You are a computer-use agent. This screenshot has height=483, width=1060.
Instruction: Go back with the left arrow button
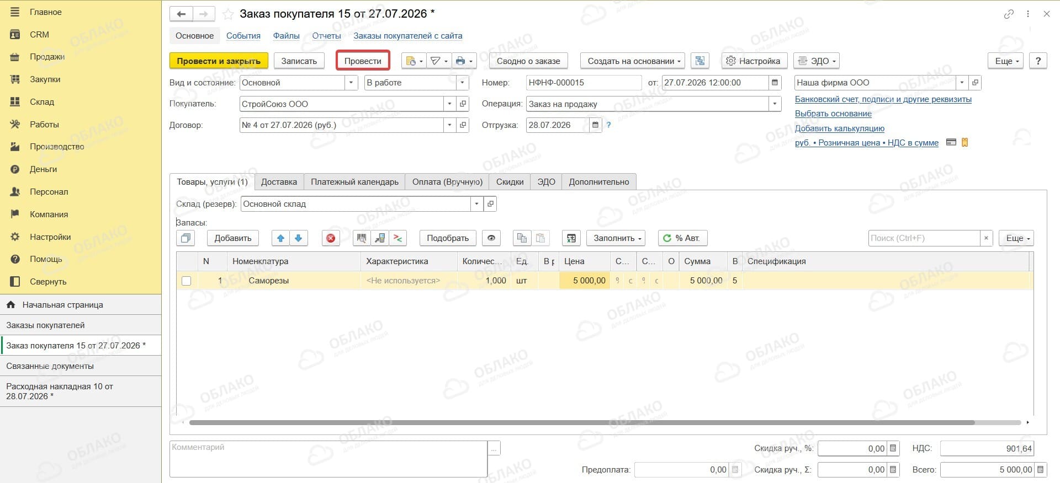coord(181,14)
